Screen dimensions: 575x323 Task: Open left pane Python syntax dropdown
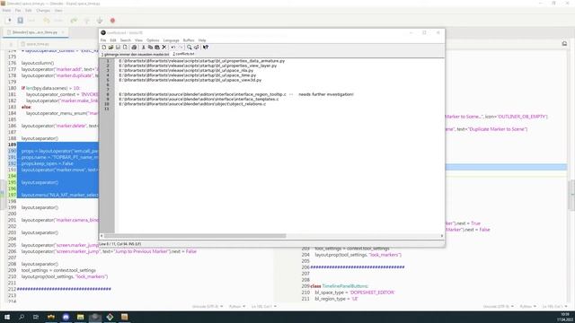point(237,306)
